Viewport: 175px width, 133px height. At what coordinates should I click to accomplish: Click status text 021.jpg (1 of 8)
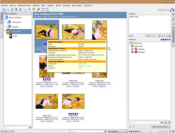click(x=8, y=131)
